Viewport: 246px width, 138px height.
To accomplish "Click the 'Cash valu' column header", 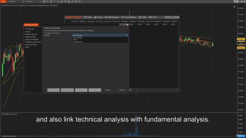I will [x=100, y=21].
